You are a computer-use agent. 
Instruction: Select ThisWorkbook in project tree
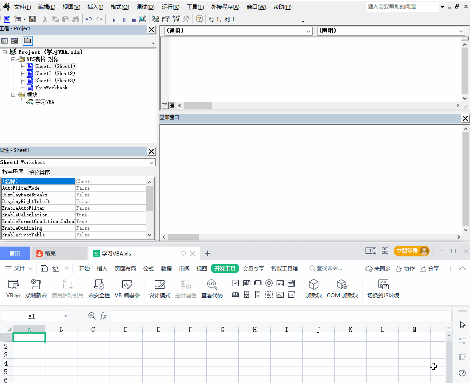51,88
